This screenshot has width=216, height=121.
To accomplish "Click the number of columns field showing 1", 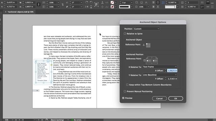I will 193,2.
